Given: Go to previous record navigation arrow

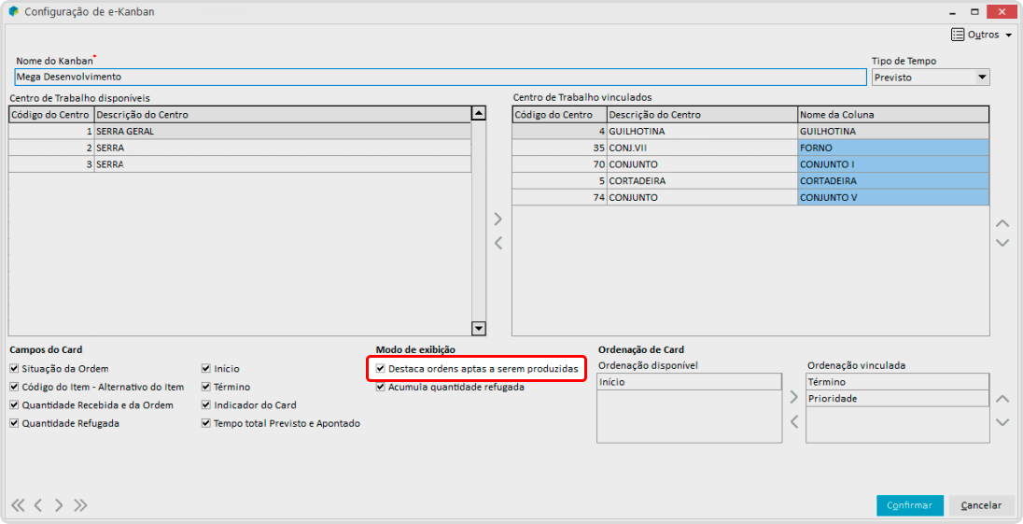Looking at the screenshot, I should pos(38,505).
